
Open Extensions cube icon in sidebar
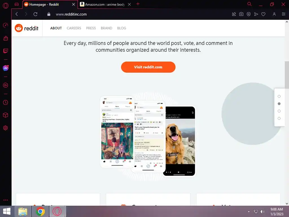click(x=6, y=115)
